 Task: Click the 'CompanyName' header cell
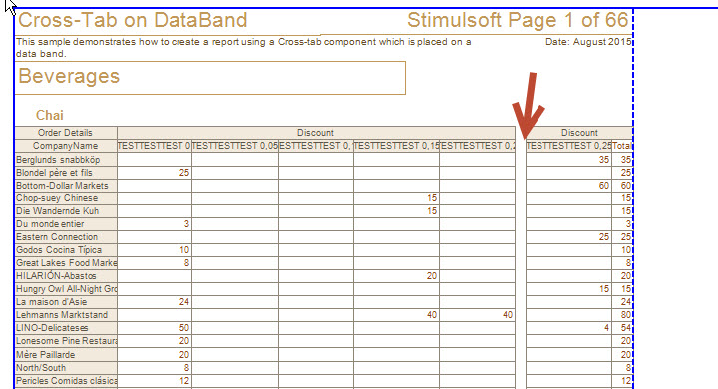pyautogui.click(x=66, y=146)
